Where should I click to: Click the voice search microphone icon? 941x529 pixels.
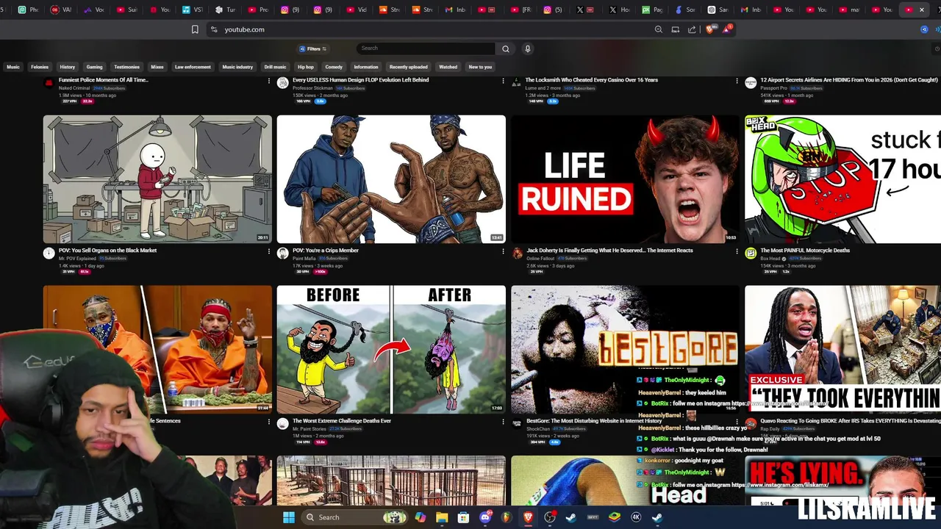[x=527, y=48]
